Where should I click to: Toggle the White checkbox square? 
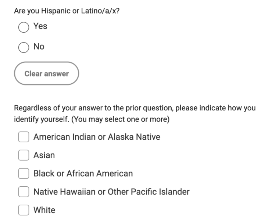pos(24,211)
